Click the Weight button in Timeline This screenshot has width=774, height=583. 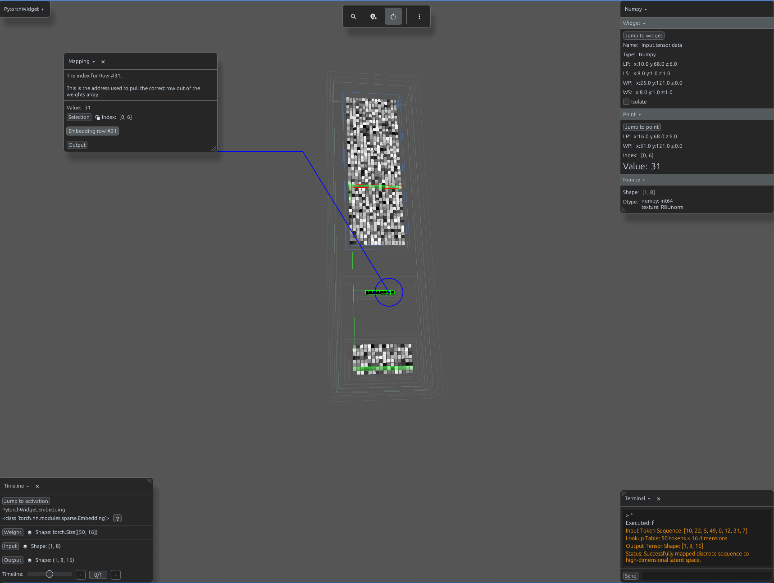pyautogui.click(x=13, y=532)
